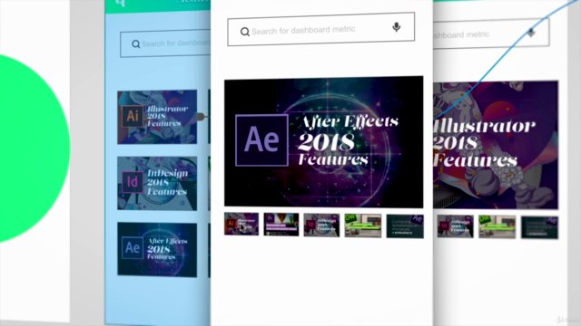Viewport: 581px width, 326px height.
Task: Click the Ae logo on the blue panel After Effects card
Action: [133, 247]
